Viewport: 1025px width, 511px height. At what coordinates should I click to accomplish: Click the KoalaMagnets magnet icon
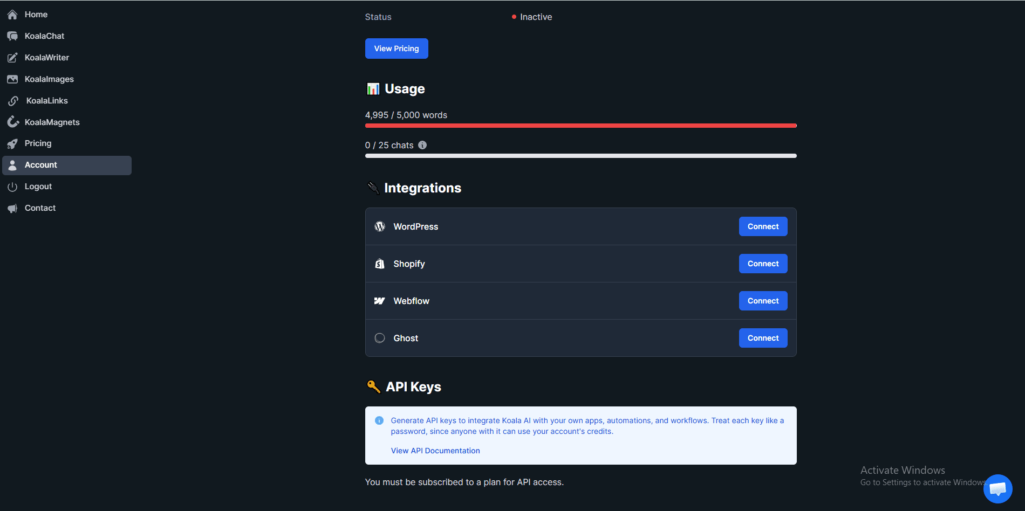[12, 122]
